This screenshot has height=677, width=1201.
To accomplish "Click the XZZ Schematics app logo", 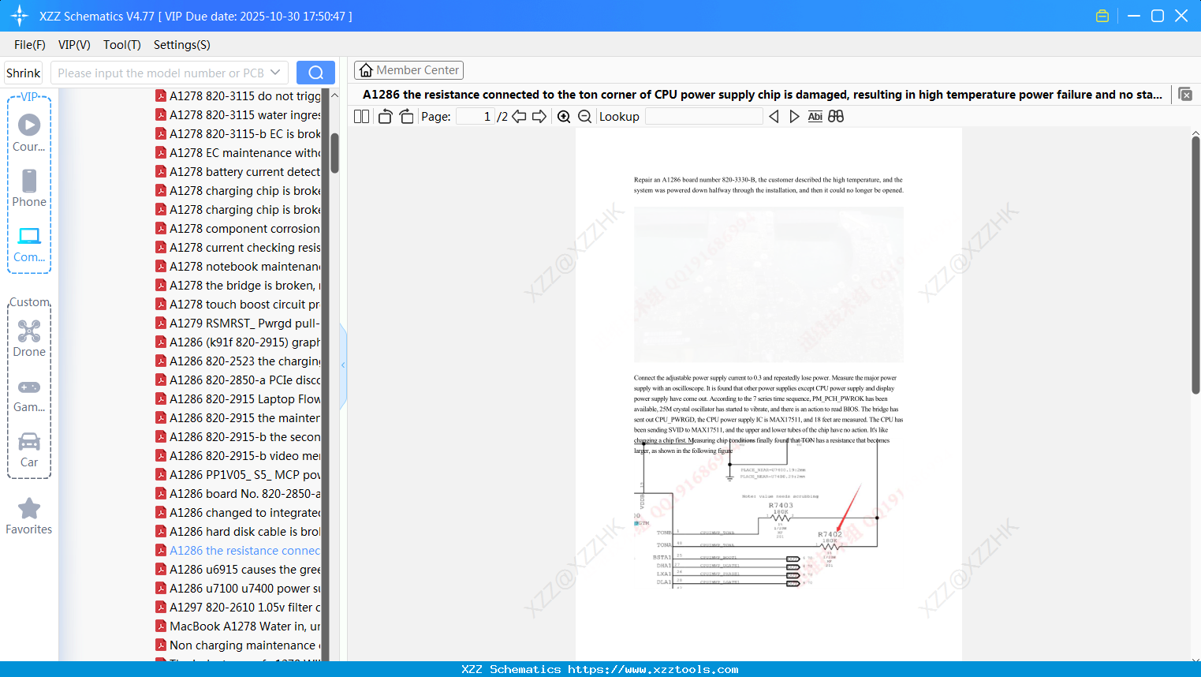I will click(x=20, y=16).
